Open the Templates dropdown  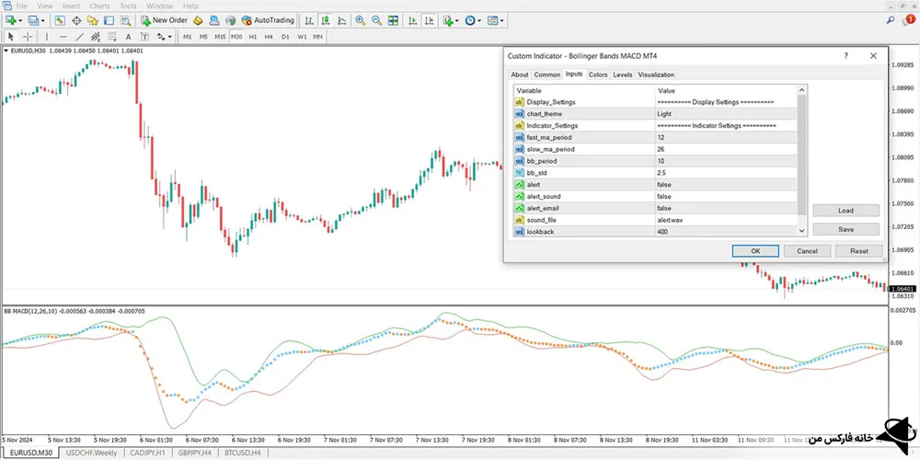501,20
